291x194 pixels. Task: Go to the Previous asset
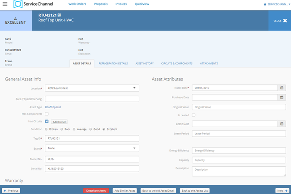point(11,190)
